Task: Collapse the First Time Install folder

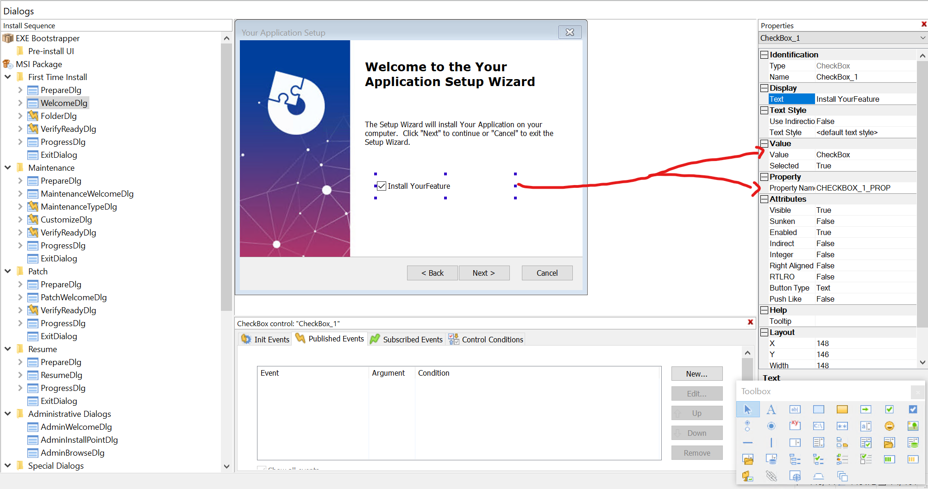Action: pyautogui.click(x=8, y=77)
